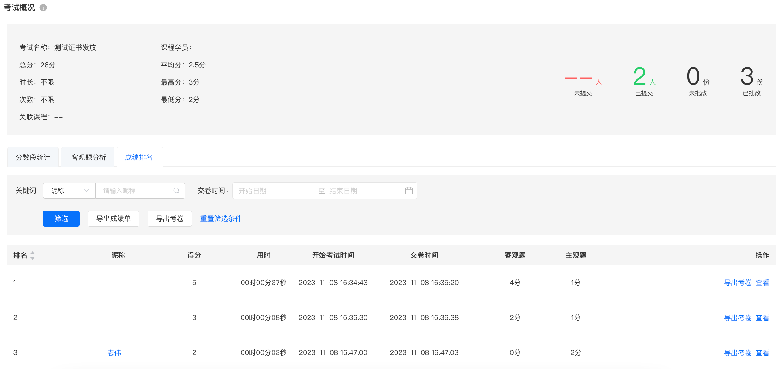Click the blue 筛选 button
Viewport: 779px width, 369px height.
click(x=61, y=219)
